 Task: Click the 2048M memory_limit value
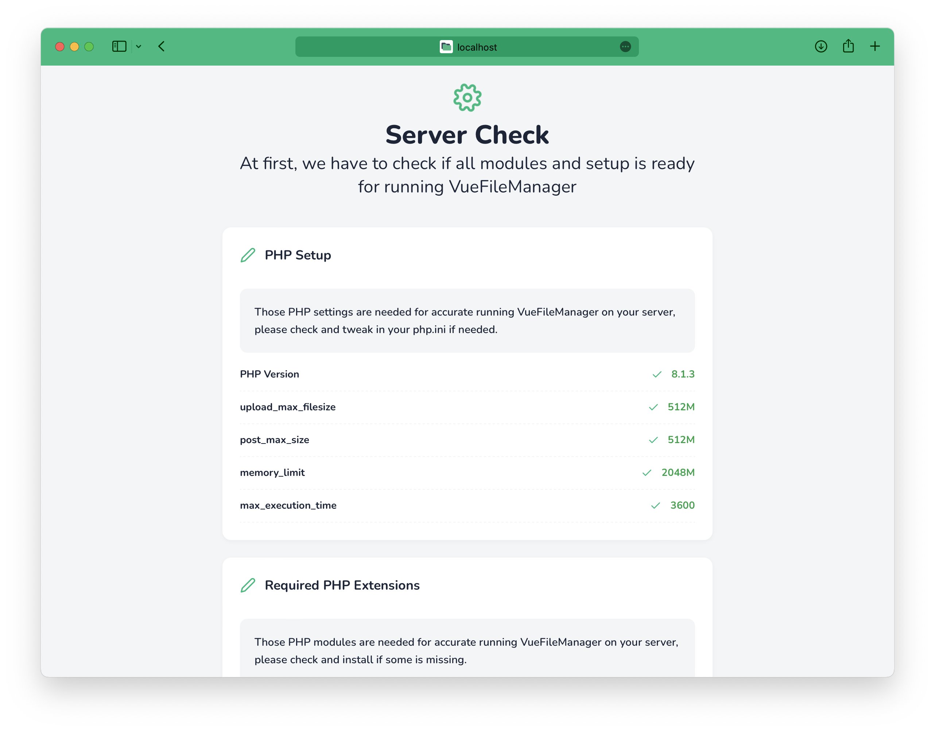pyautogui.click(x=678, y=473)
